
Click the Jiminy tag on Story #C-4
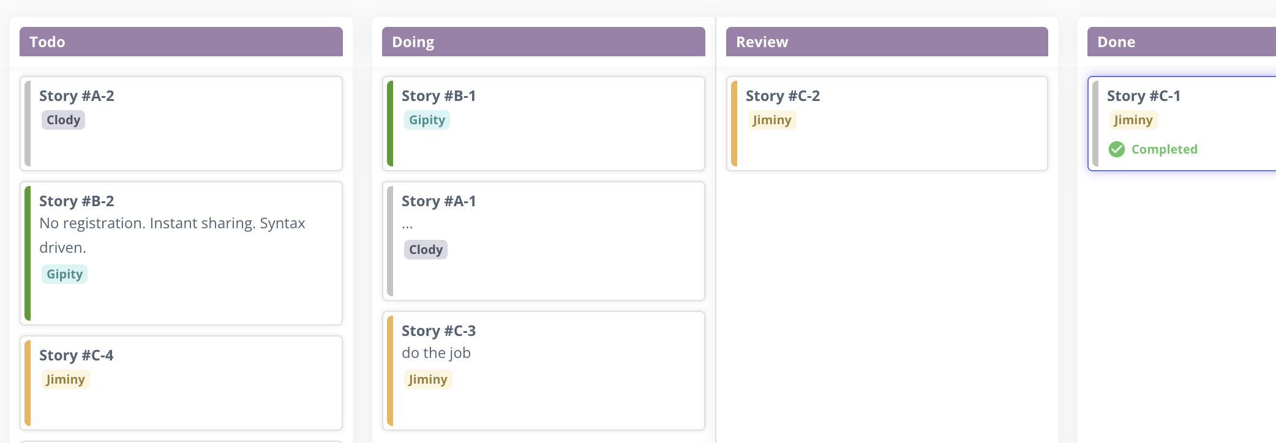coord(66,379)
